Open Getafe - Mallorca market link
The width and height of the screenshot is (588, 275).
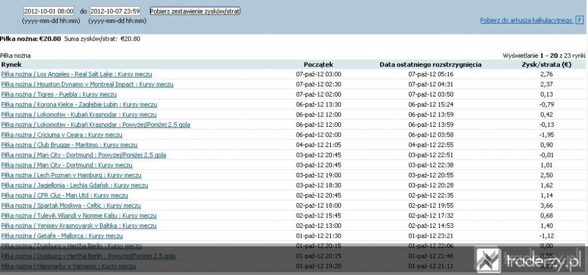(x=62, y=236)
